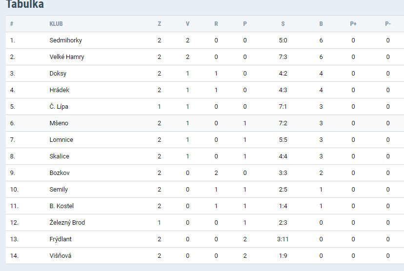Click the Tabulka heading
The height and width of the screenshot is (271, 404).
pos(25,5)
